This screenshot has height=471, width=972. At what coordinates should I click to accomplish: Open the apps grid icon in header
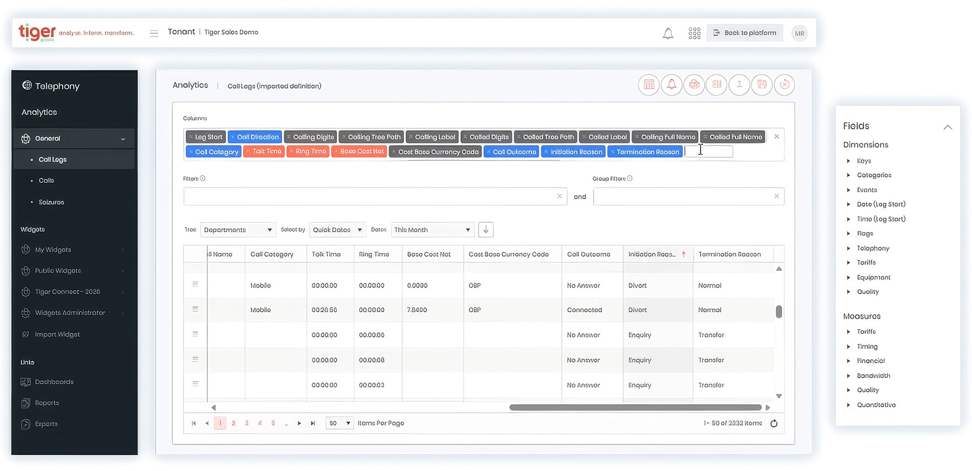(x=694, y=34)
